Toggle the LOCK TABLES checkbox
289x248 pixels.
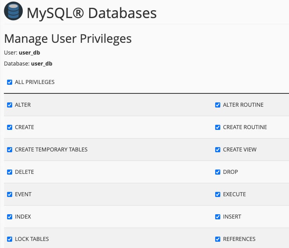tap(10, 239)
